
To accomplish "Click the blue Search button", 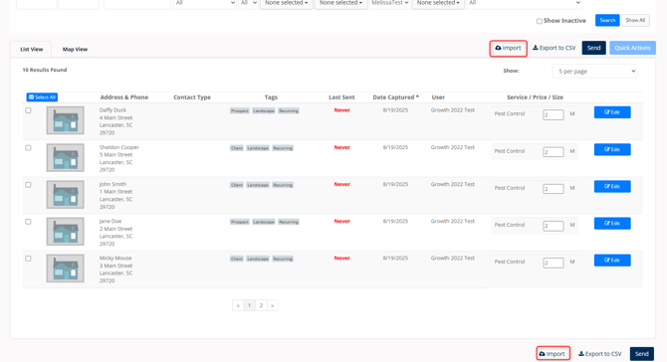I will (607, 20).
